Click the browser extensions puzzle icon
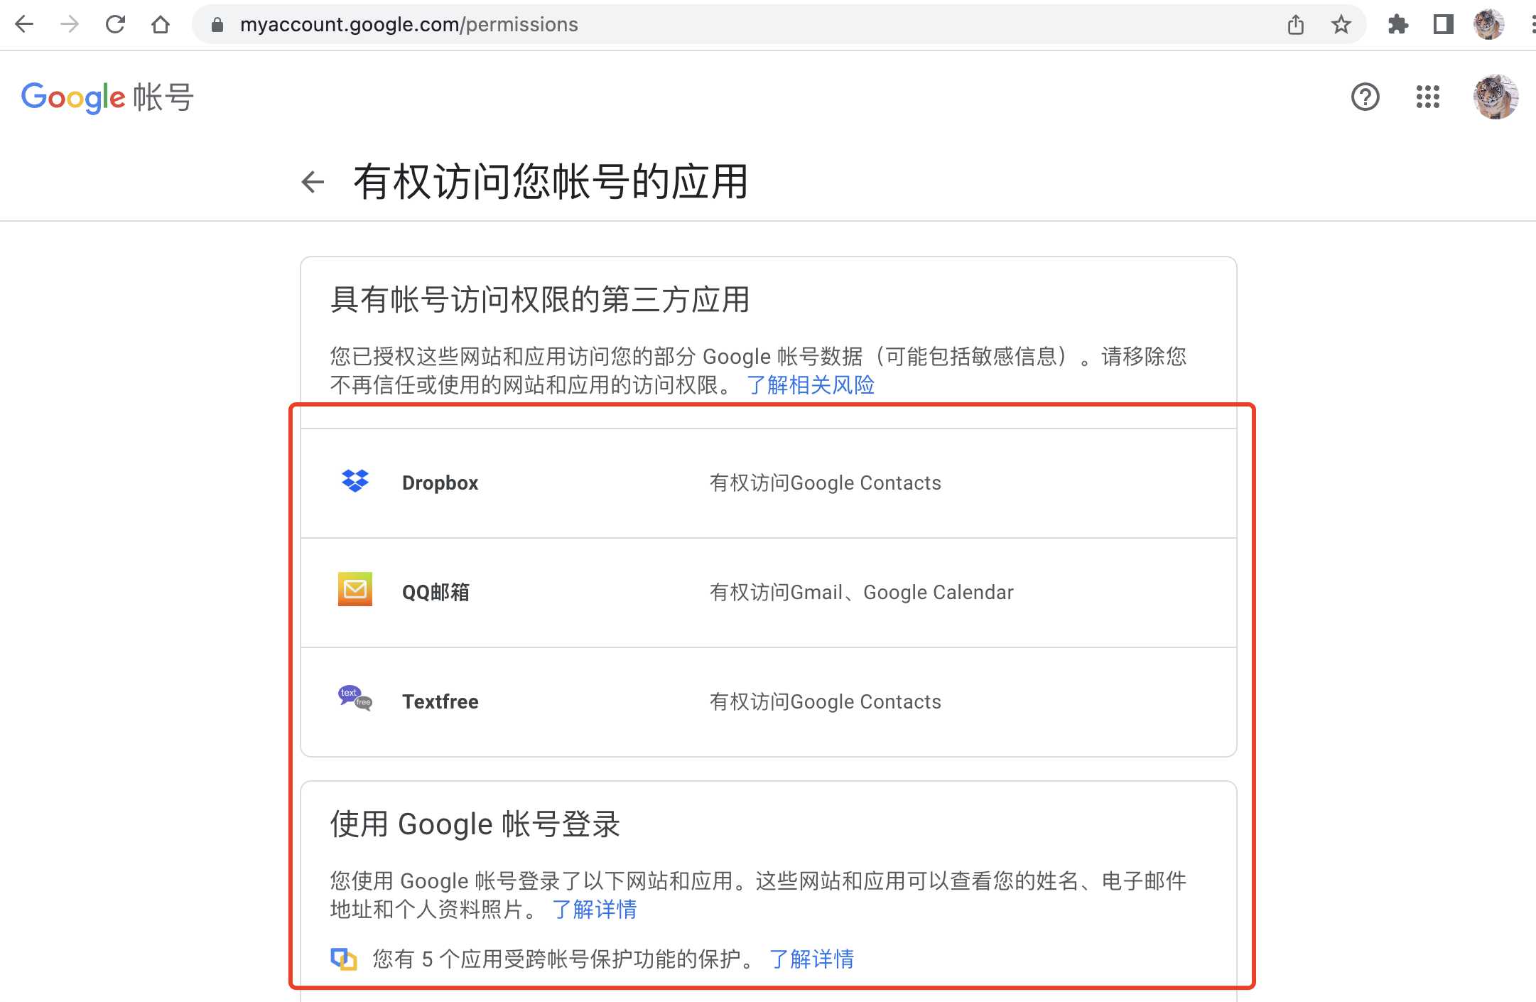This screenshot has height=1002, width=1536. click(1399, 24)
